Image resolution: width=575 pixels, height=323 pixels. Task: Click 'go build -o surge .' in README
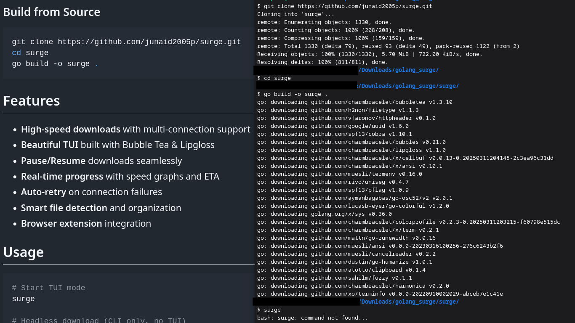coord(55,64)
